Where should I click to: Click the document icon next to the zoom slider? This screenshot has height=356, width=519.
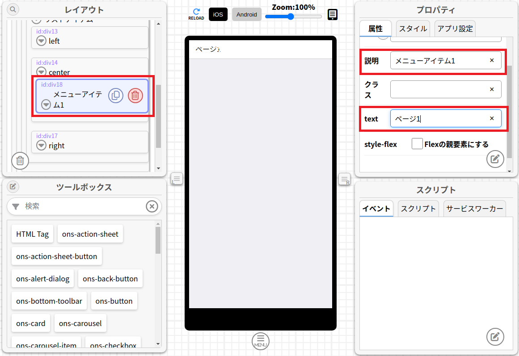click(332, 15)
